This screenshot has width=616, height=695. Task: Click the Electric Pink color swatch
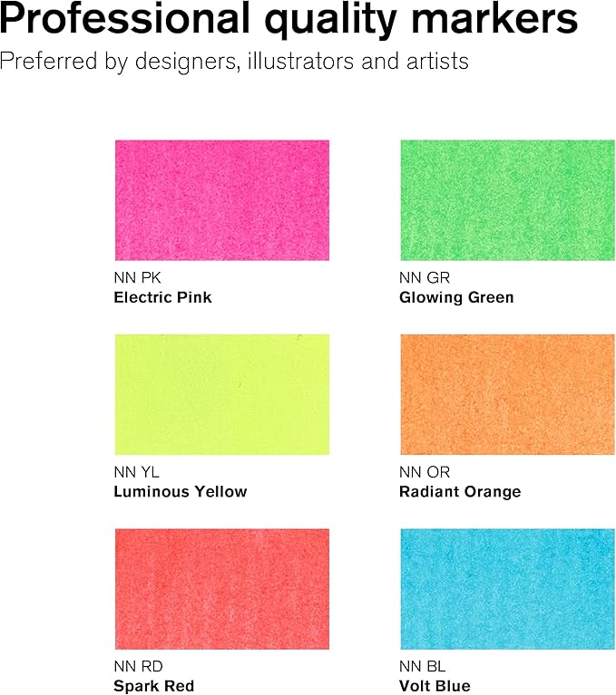click(221, 200)
